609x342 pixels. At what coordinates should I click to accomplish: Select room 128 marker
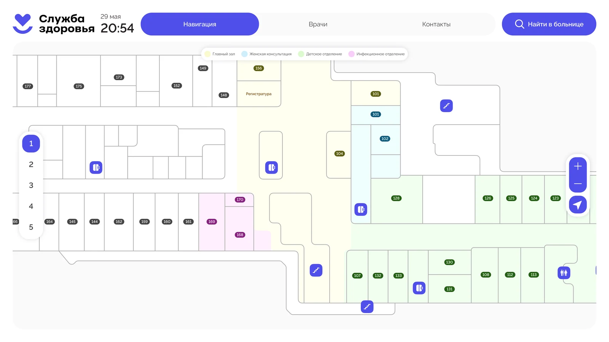[x=396, y=198]
